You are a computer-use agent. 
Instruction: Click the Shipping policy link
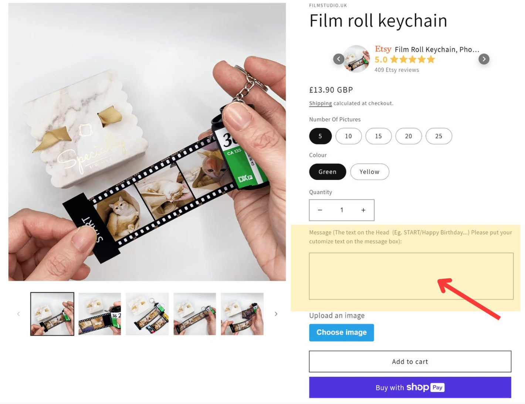tap(320, 103)
